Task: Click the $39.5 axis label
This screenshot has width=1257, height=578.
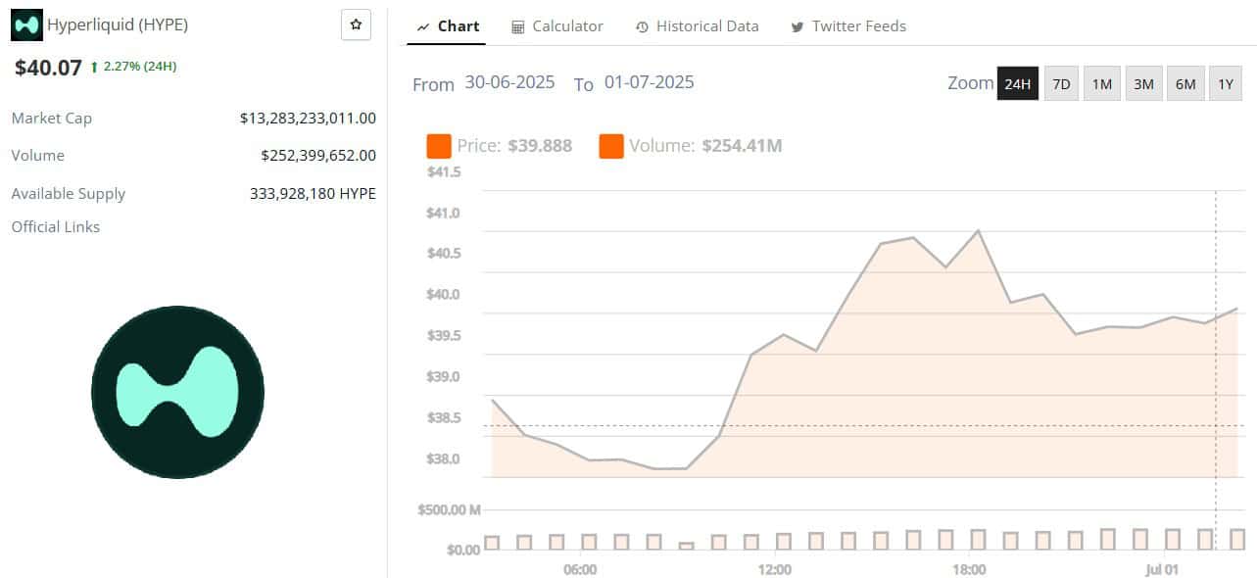Action: click(x=444, y=336)
